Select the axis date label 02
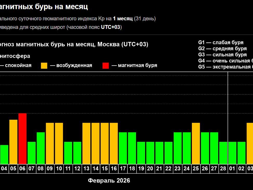 [x=241, y=169]
